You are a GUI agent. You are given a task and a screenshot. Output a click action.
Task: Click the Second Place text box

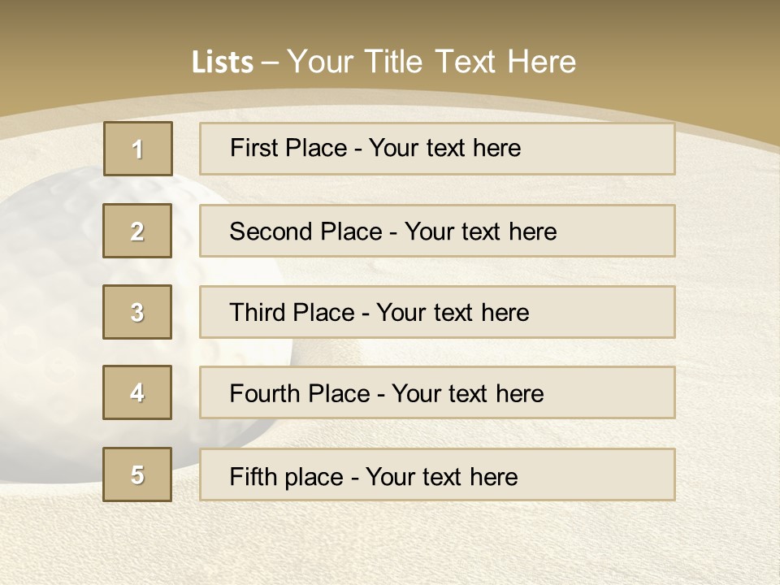(x=437, y=231)
